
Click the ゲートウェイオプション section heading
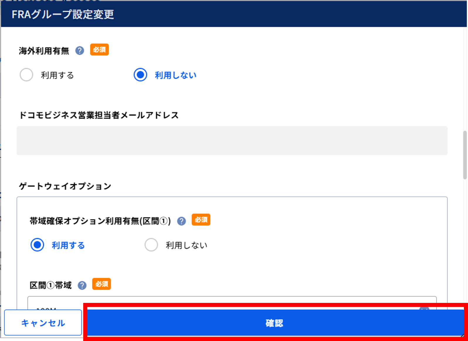click(65, 186)
